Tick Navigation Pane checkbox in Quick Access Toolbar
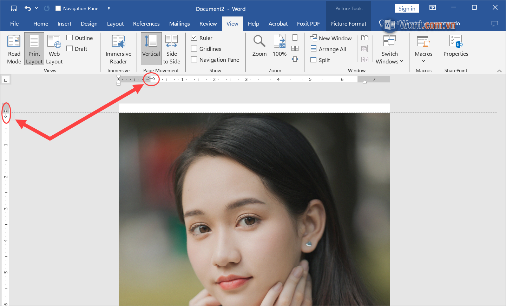Viewport: 506px width, 306px height. click(x=58, y=8)
